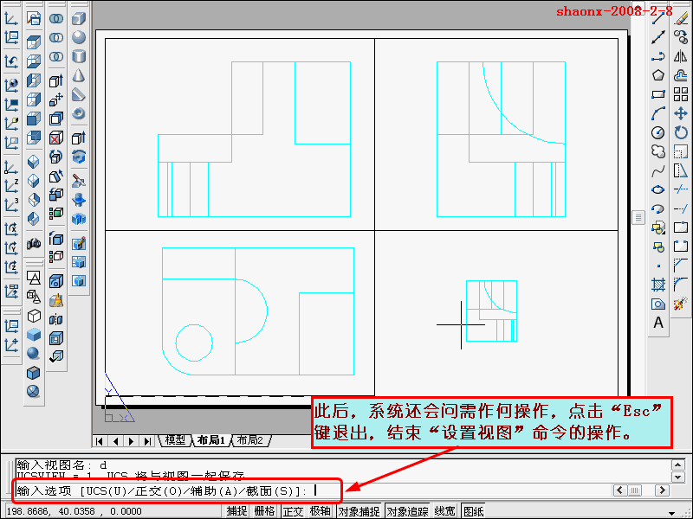Viewport: 693px width, 519px height.
Task: Click the drawing area vertical scrollbar thumb
Action: 638,217
